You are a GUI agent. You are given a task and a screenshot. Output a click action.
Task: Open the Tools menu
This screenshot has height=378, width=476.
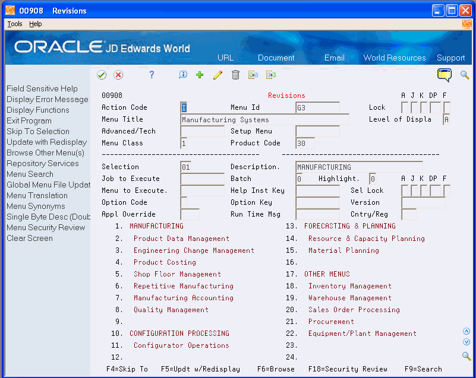tap(15, 24)
